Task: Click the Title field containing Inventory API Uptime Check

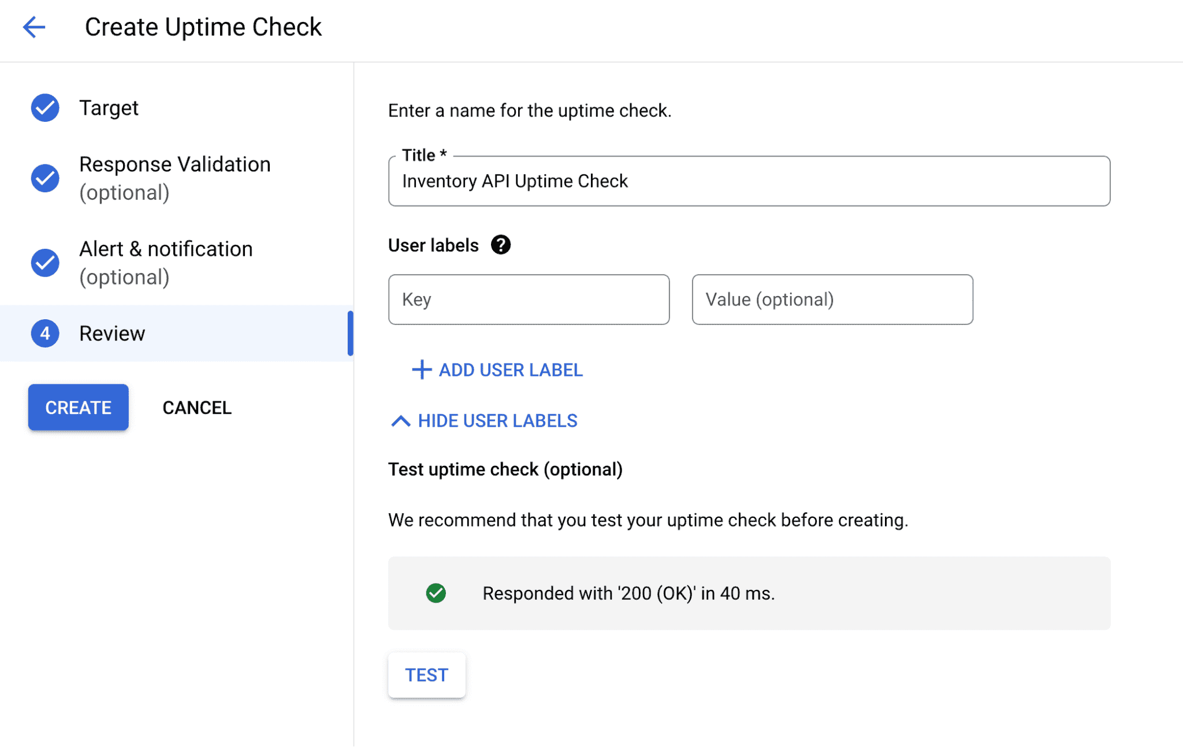Action: (749, 181)
